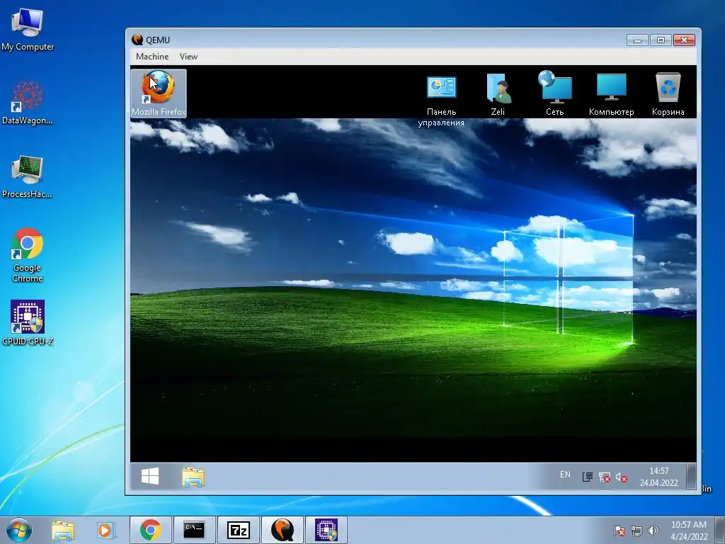This screenshot has width=725, height=544.
Task: Open the Сеть network icon in guest
Action: tap(555, 93)
